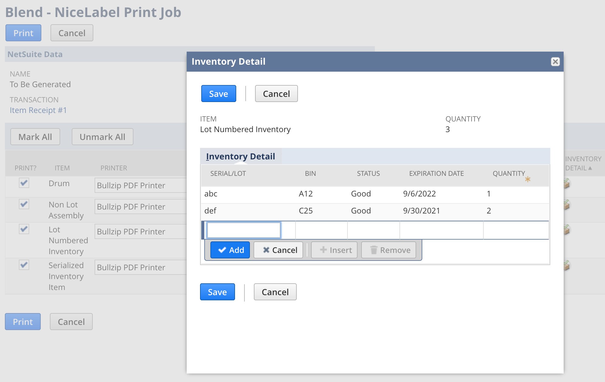The image size is (605, 382).
Task: Click the row Cancel button with X icon
Action: click(x=278, y=250)
